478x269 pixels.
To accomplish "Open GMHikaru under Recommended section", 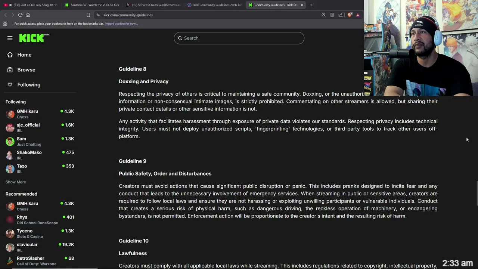I will click(40, 206).
